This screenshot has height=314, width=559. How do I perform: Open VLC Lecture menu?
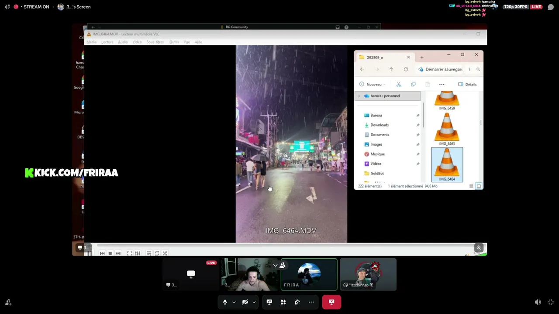coord(107,42)
